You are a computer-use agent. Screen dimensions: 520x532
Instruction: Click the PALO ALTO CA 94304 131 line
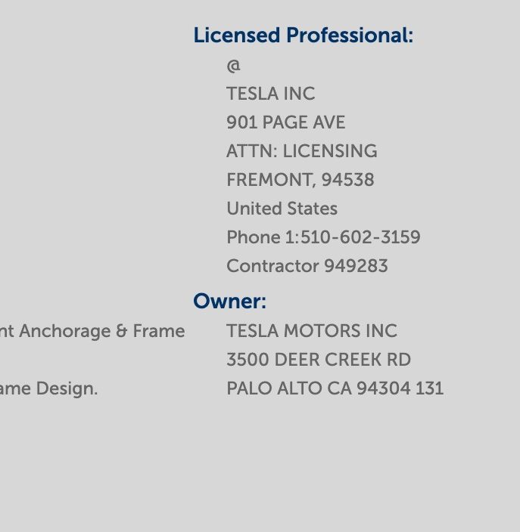[335, 388]
